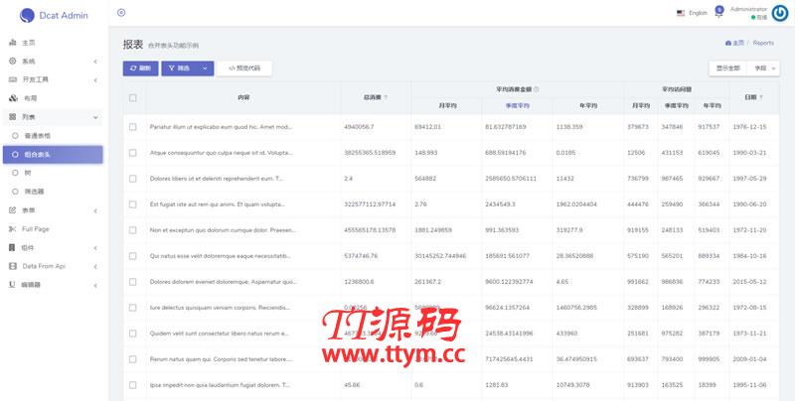Click the cell value 319277.9
Screen dimensions: 795x401
569,230
